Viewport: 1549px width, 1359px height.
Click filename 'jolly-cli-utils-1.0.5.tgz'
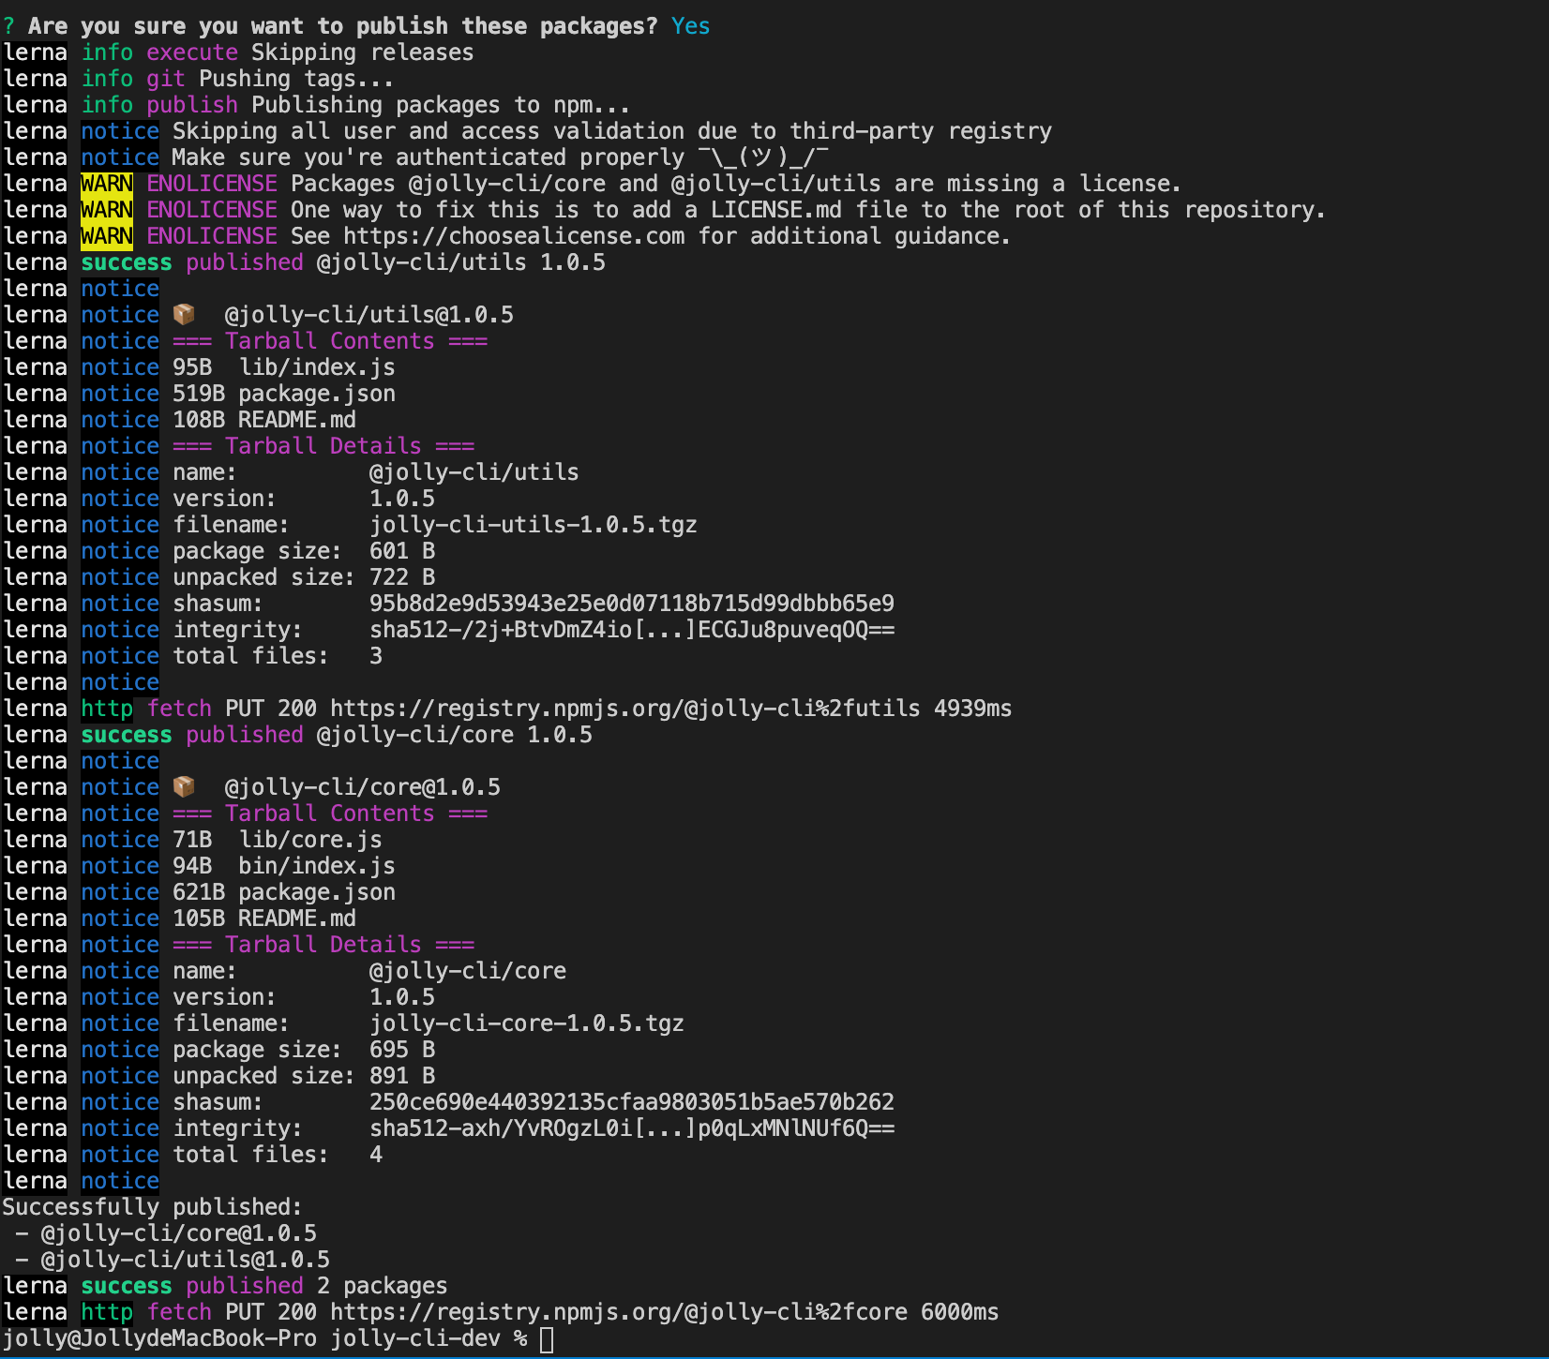tap(534, 525)
